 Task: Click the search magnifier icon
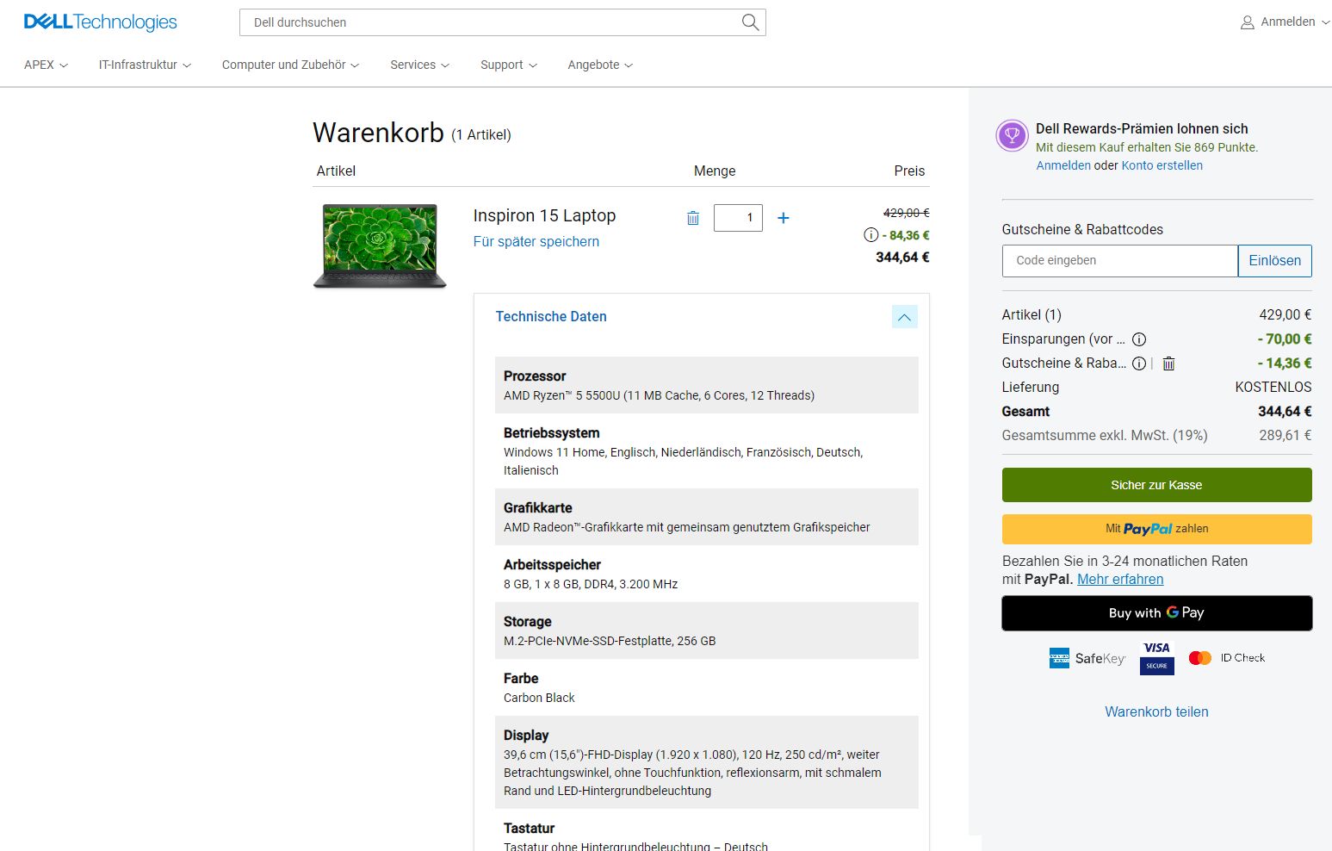[750, 22]
